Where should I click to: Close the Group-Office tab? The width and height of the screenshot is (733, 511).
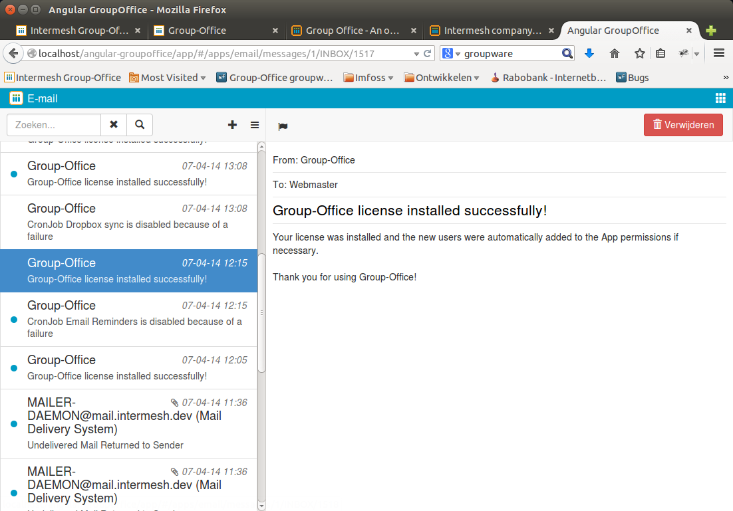[x=275, y=31]
